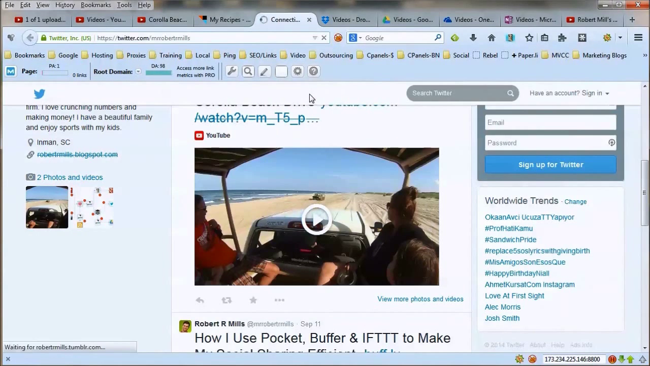Retweet the Corolla Beach video tweet
The height and width of the screenshot is (366, 650).
coord(226,300)
